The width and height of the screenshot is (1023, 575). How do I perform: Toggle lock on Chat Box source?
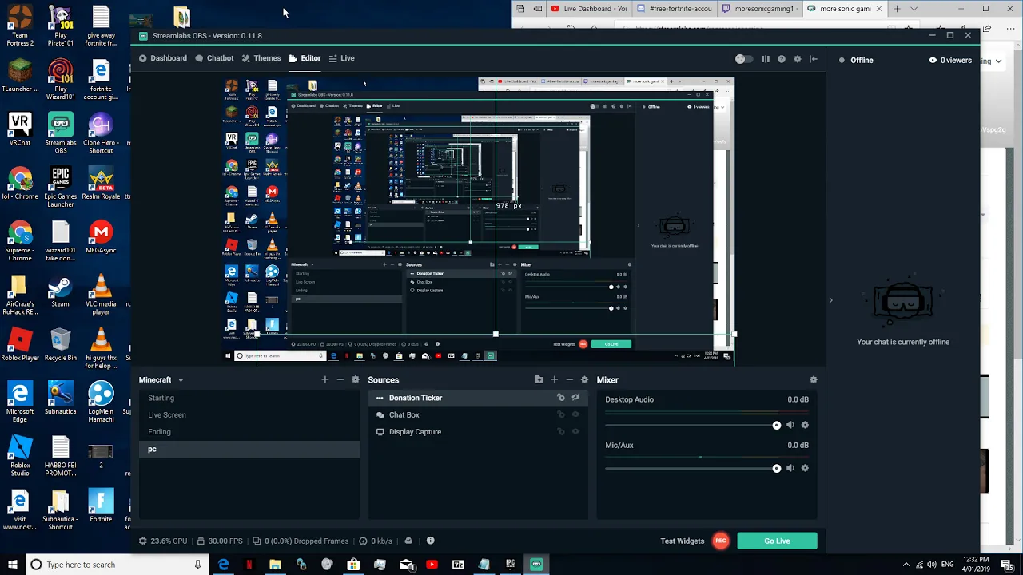coord(561,414)
